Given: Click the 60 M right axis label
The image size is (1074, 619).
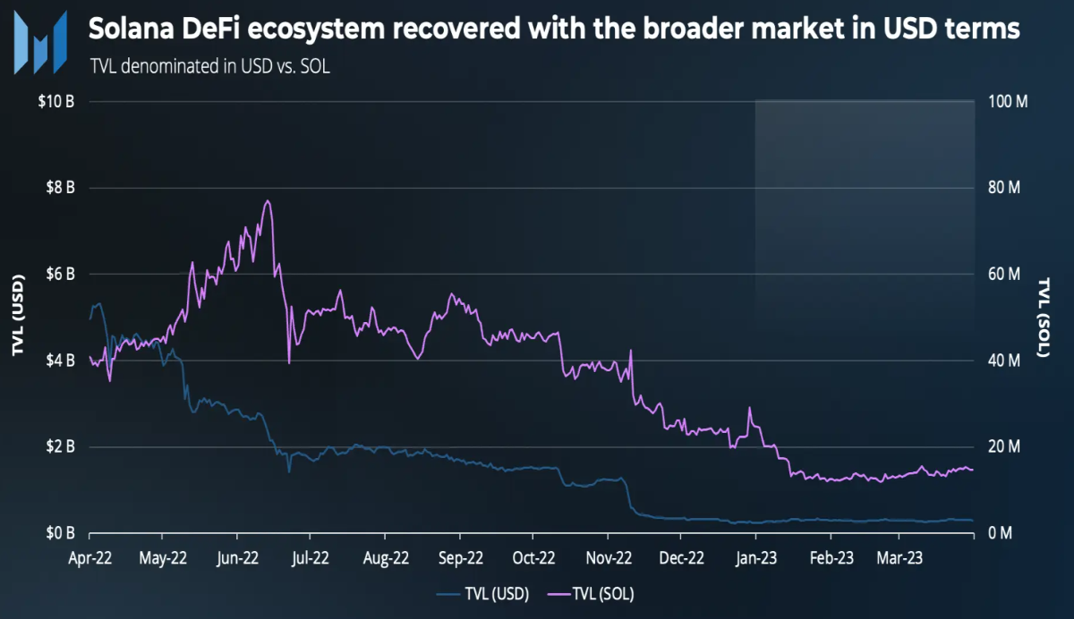Looking at the screenshot, I should click(1005, 274).
